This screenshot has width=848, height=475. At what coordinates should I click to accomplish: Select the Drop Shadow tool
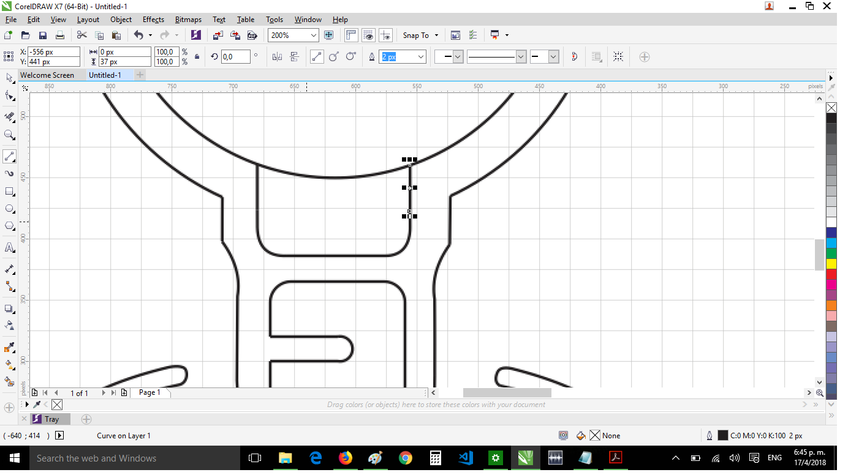pos(9,309)
